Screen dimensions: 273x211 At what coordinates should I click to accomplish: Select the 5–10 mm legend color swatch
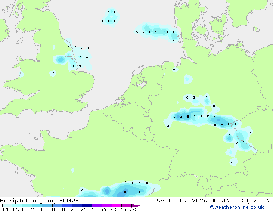click(x=47, y=205)
